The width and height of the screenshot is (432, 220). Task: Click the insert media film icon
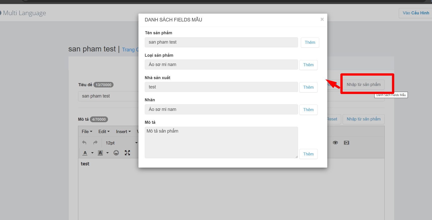tap(346, 143)
